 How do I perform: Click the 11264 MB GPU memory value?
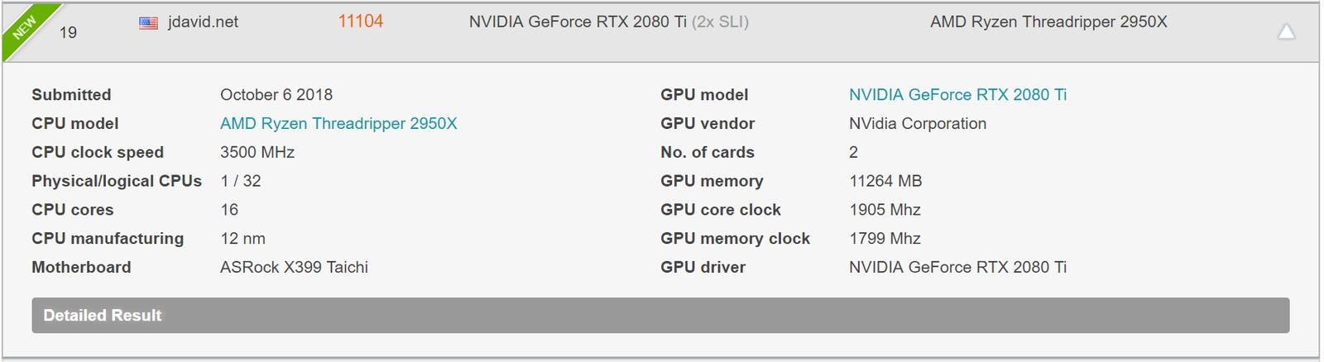tap(885, 181)
